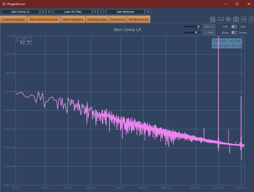Show the Dynamics tab

(118, 19)
